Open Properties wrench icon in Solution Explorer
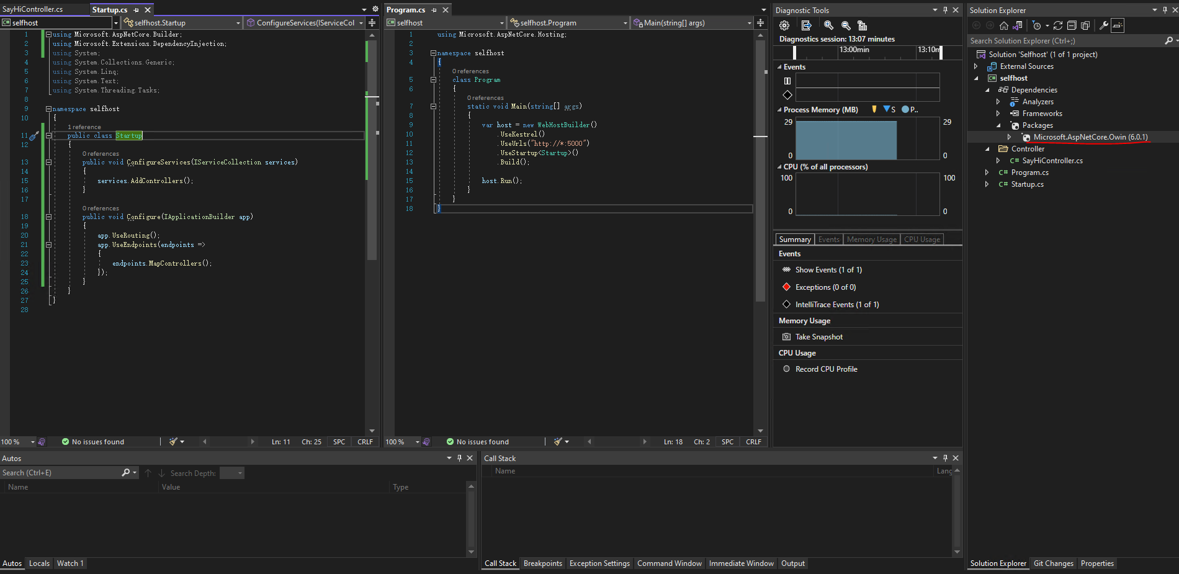The height and width of the screenshot is (574, 1179). tap(1104, 25)
